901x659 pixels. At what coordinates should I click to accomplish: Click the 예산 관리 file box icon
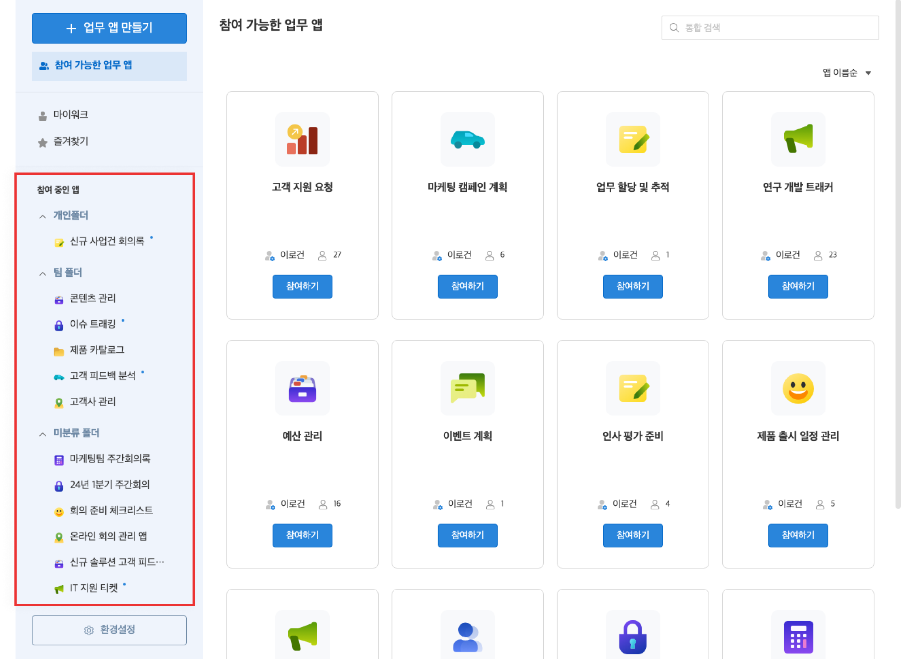coord(302,388)
